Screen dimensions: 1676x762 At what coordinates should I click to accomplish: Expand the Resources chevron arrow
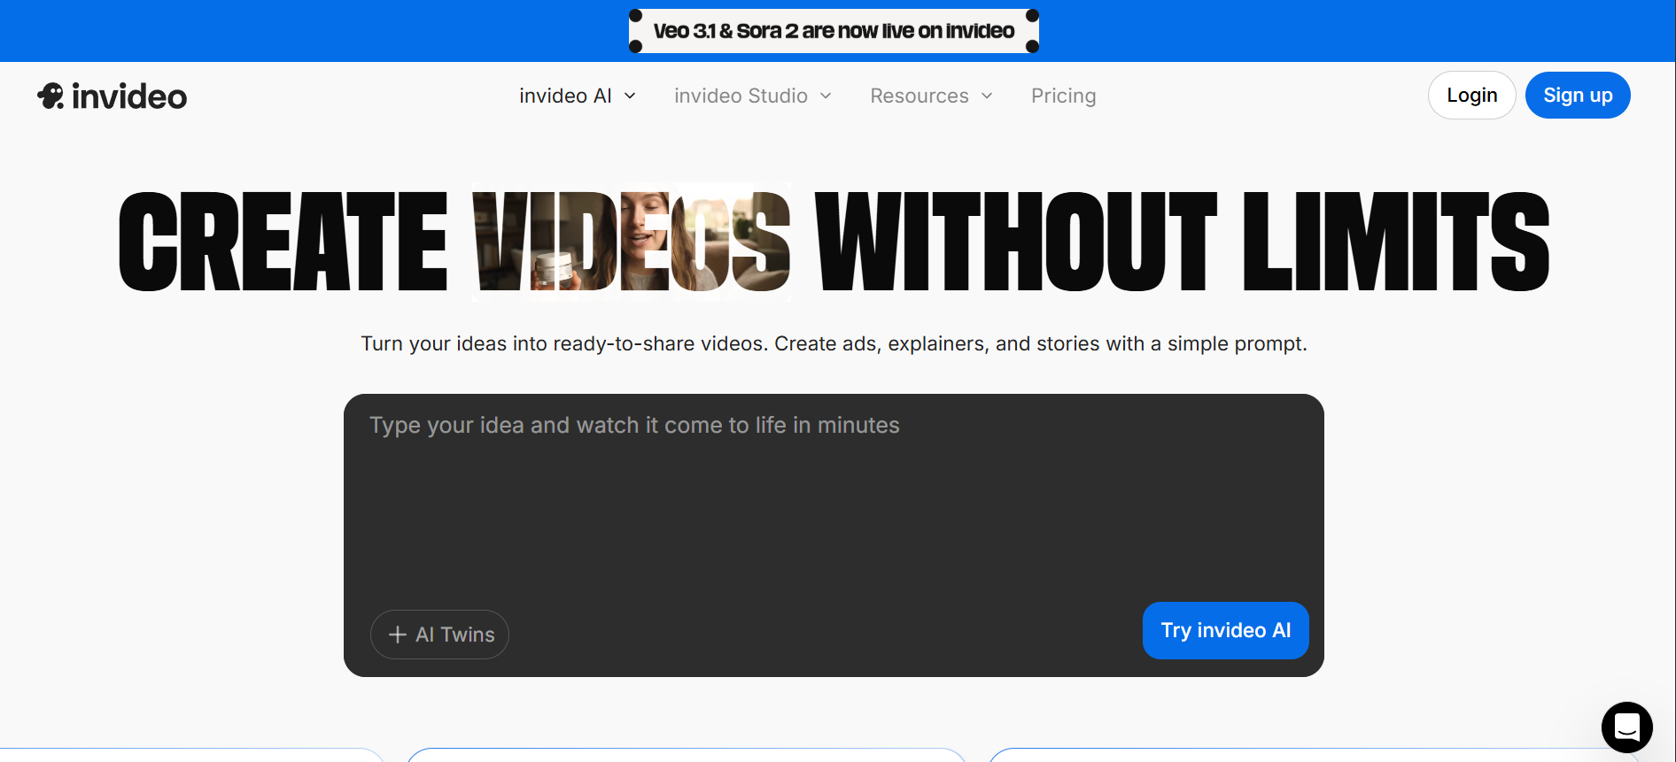[x=987, y=96]
